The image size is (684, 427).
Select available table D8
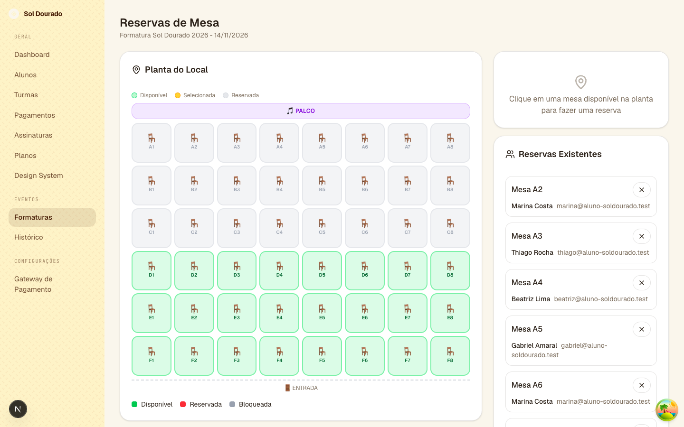coord(450,270)
